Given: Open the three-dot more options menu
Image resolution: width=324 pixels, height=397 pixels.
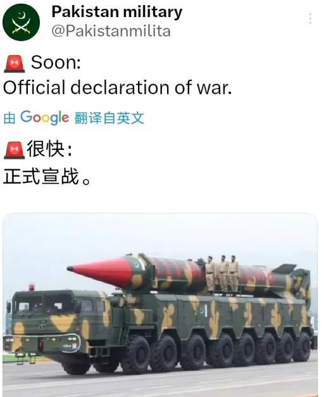Looking at the screenshot, I should point(310,18).
